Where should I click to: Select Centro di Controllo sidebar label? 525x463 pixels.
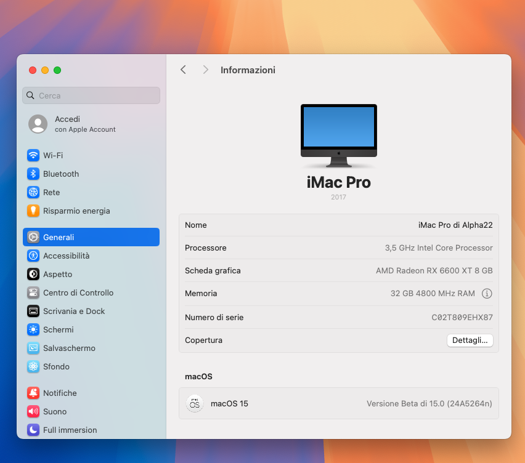click(78, 292)
